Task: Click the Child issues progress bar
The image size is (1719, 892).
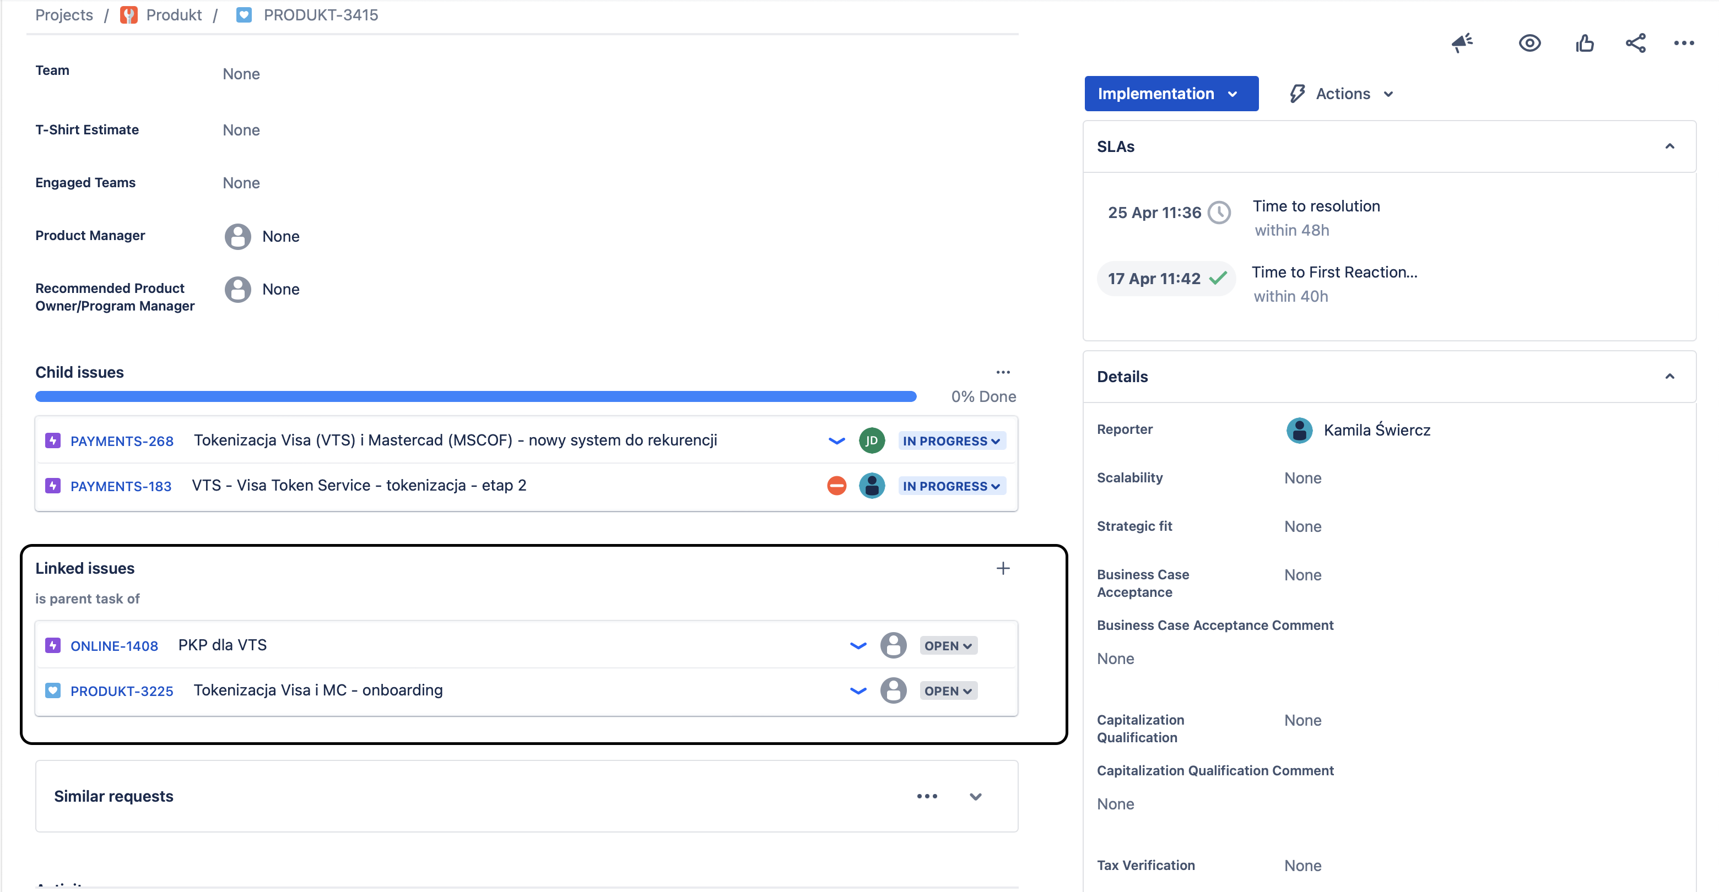Action: (x=475, y=396)
